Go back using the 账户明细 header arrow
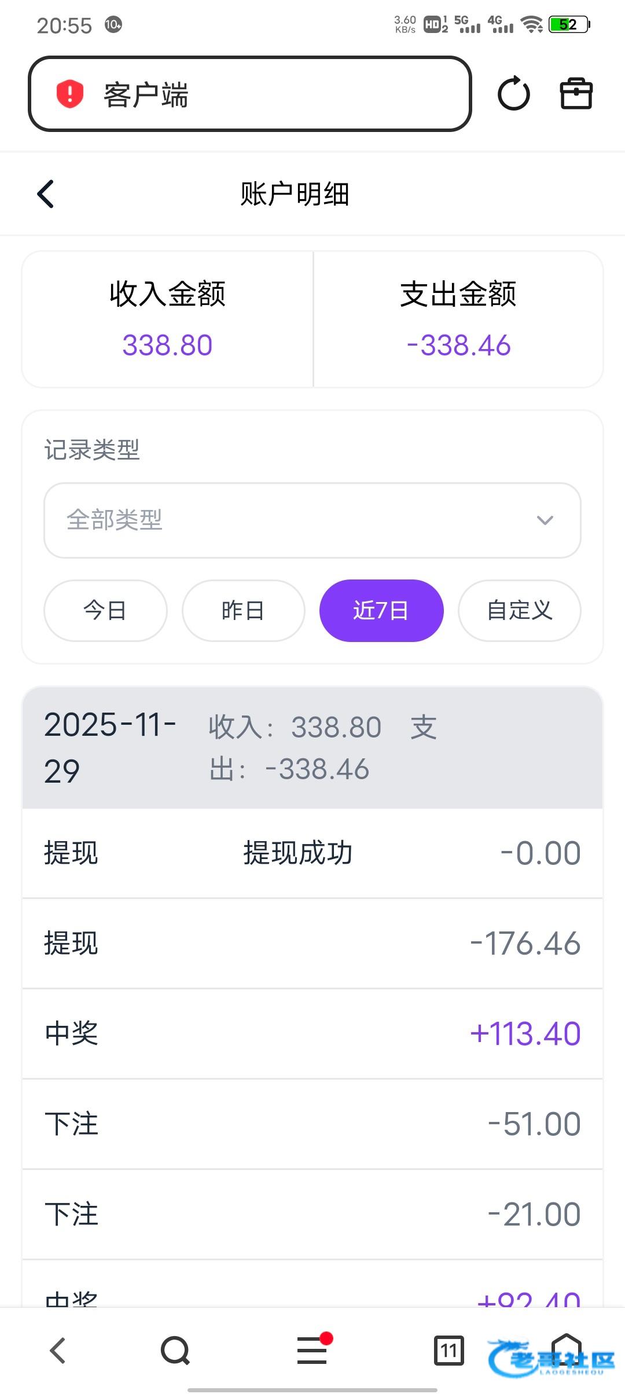Viewport: 625px width, 1394px height. click(46, 194)
